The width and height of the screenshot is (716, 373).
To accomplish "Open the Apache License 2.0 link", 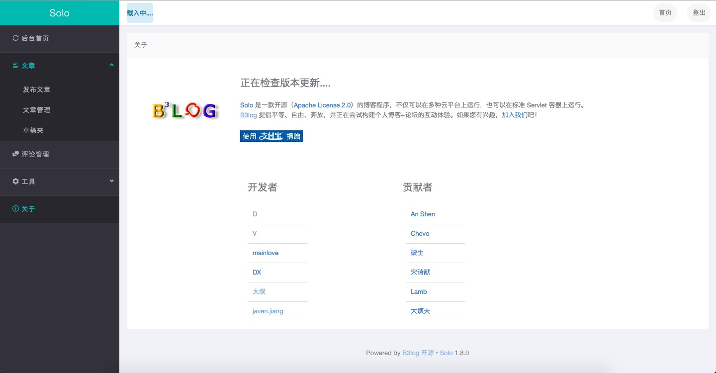I will point(322,105).
